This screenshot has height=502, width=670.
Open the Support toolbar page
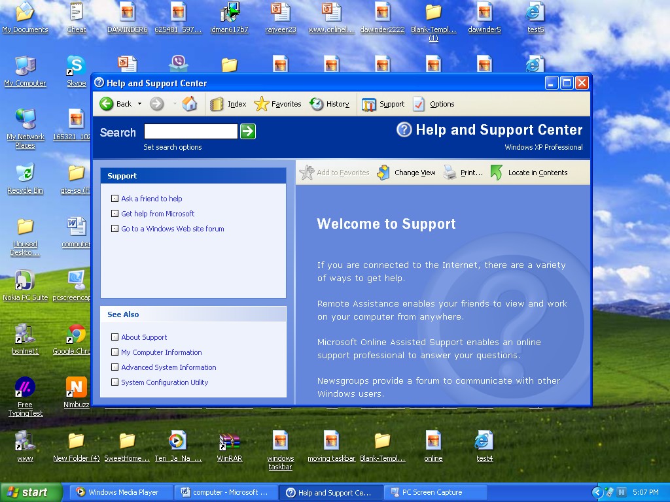tap(383, 103)
